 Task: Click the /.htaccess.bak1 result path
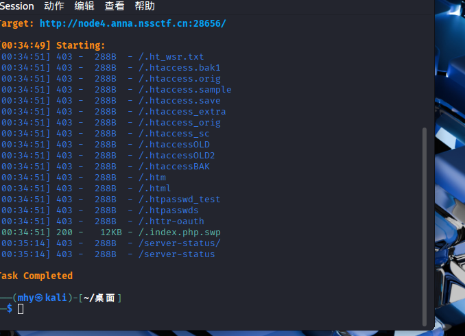click(x=179, y=68)
